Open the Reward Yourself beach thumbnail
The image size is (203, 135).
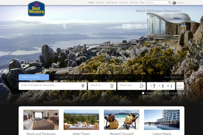121,120
